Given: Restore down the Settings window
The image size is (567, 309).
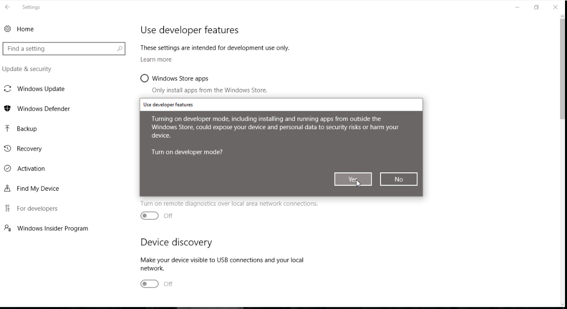Looking at the screenshot, I should click(536, 7).
